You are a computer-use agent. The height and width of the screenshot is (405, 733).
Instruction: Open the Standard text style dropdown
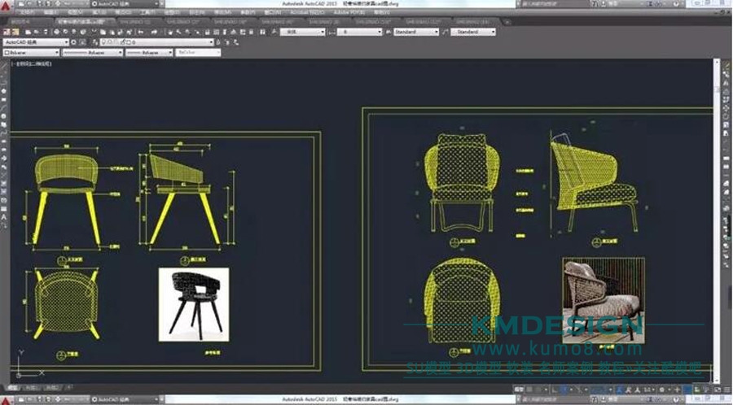click(416, 32)
